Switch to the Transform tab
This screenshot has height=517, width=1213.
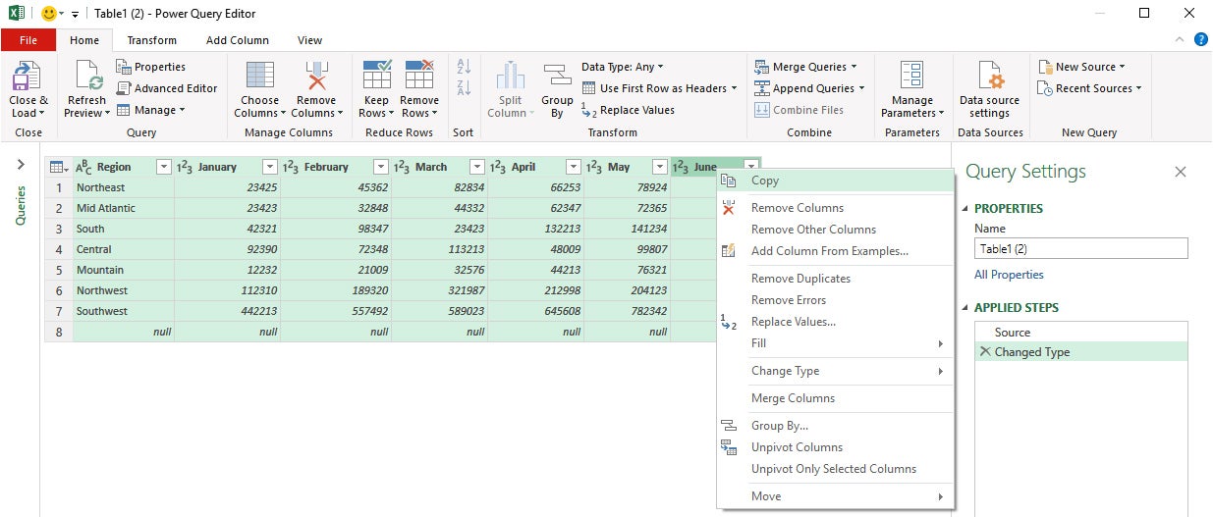coord(152,40)
